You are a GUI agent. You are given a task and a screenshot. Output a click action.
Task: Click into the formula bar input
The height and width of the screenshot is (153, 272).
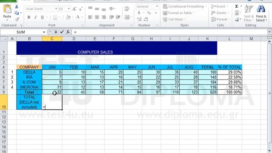(x=170, y=32)
